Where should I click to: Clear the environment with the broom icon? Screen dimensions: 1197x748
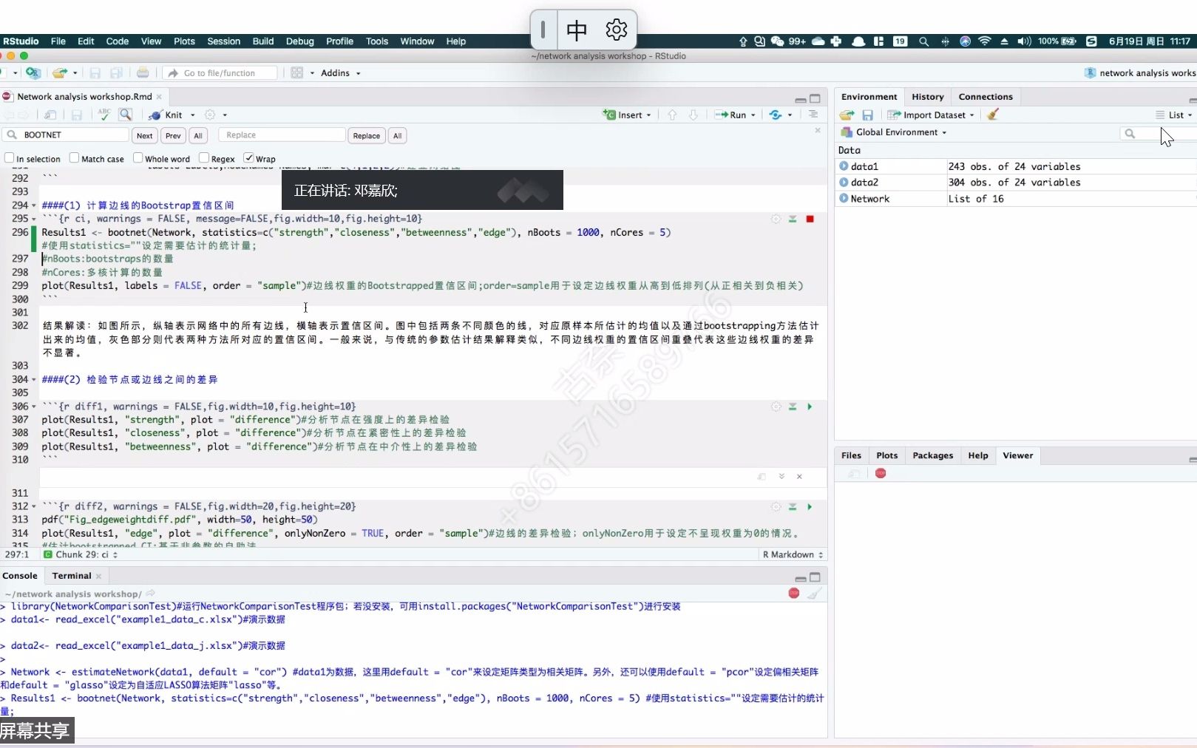[993, 115]
